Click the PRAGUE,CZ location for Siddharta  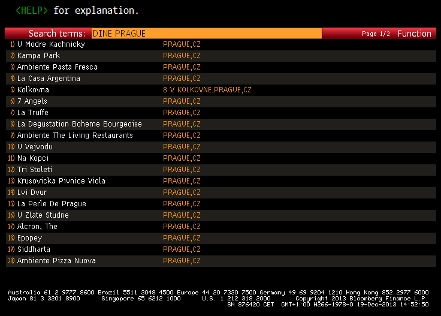(x=182, y=249)
